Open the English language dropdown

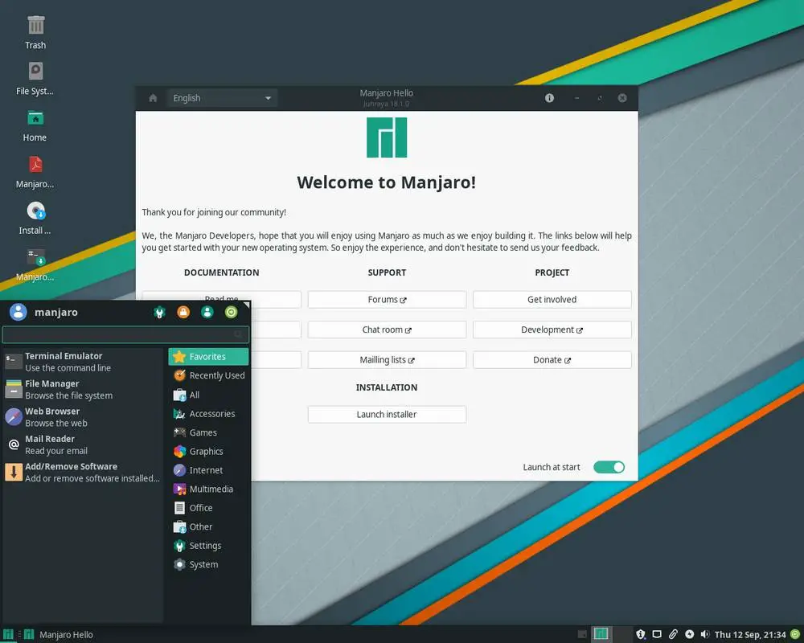point(222,98)
